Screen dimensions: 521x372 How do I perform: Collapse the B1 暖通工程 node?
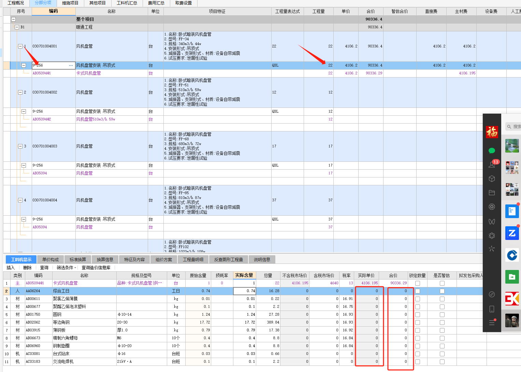click(x=17, y=27)
